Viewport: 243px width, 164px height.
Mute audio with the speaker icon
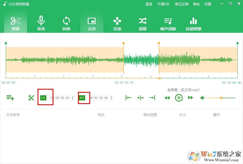pyautogui.click(x=203, y=98)
